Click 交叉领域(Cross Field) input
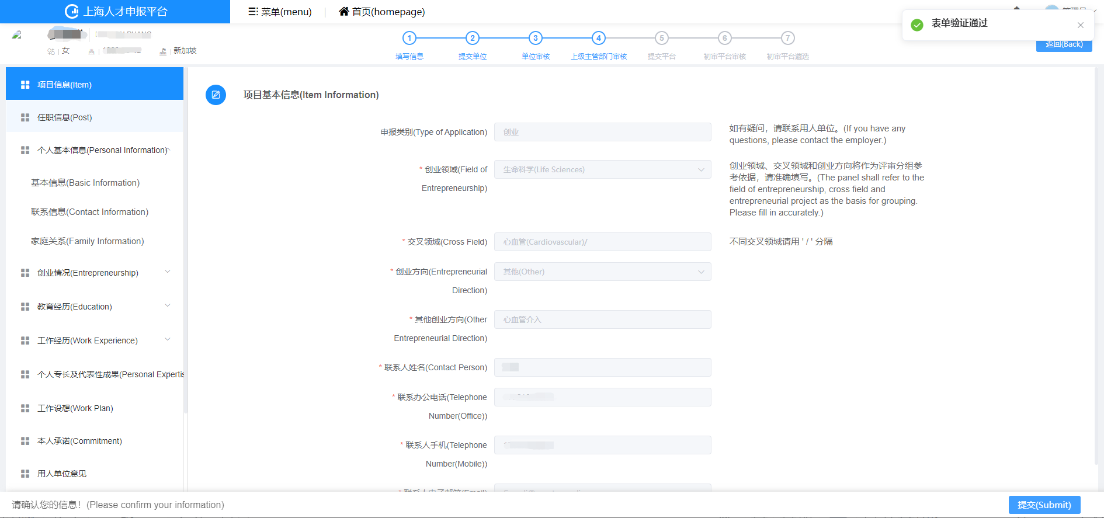The height and width of the screenshot is (518, 1104). pyautogui.click(x=602, y=242)
